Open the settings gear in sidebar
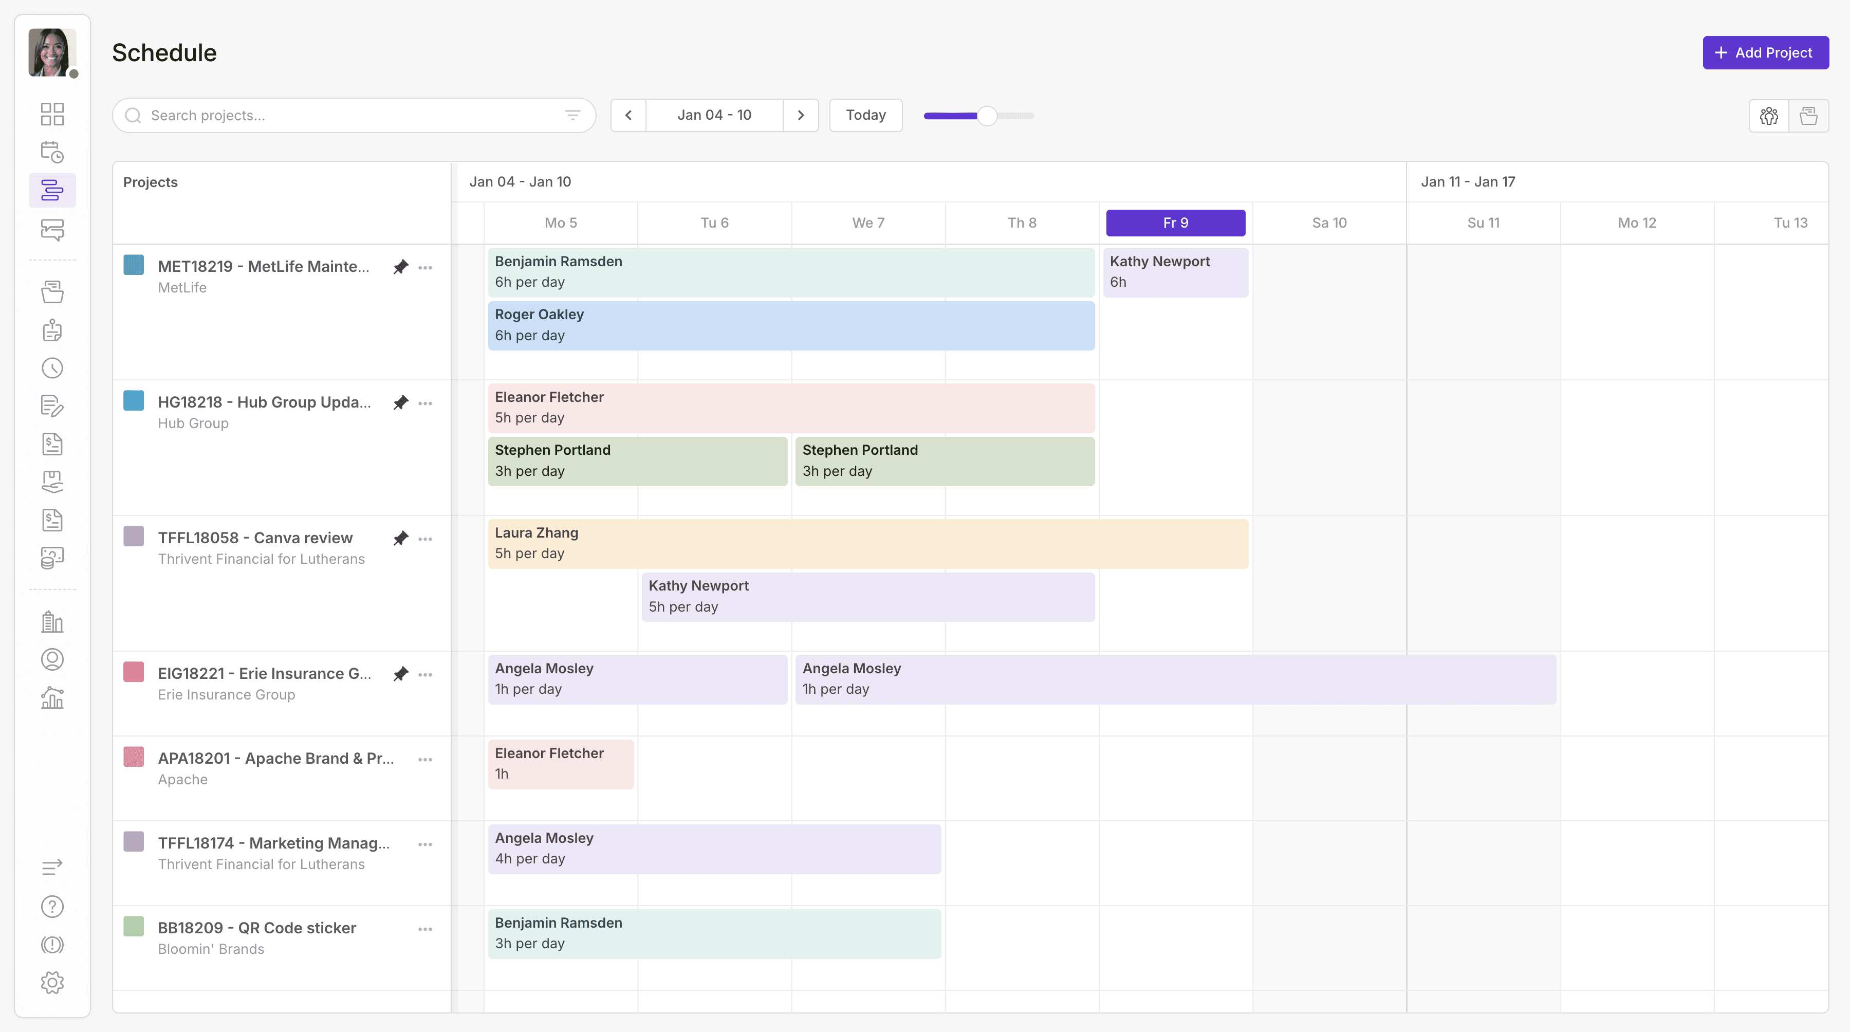 (x=52, y=983)
